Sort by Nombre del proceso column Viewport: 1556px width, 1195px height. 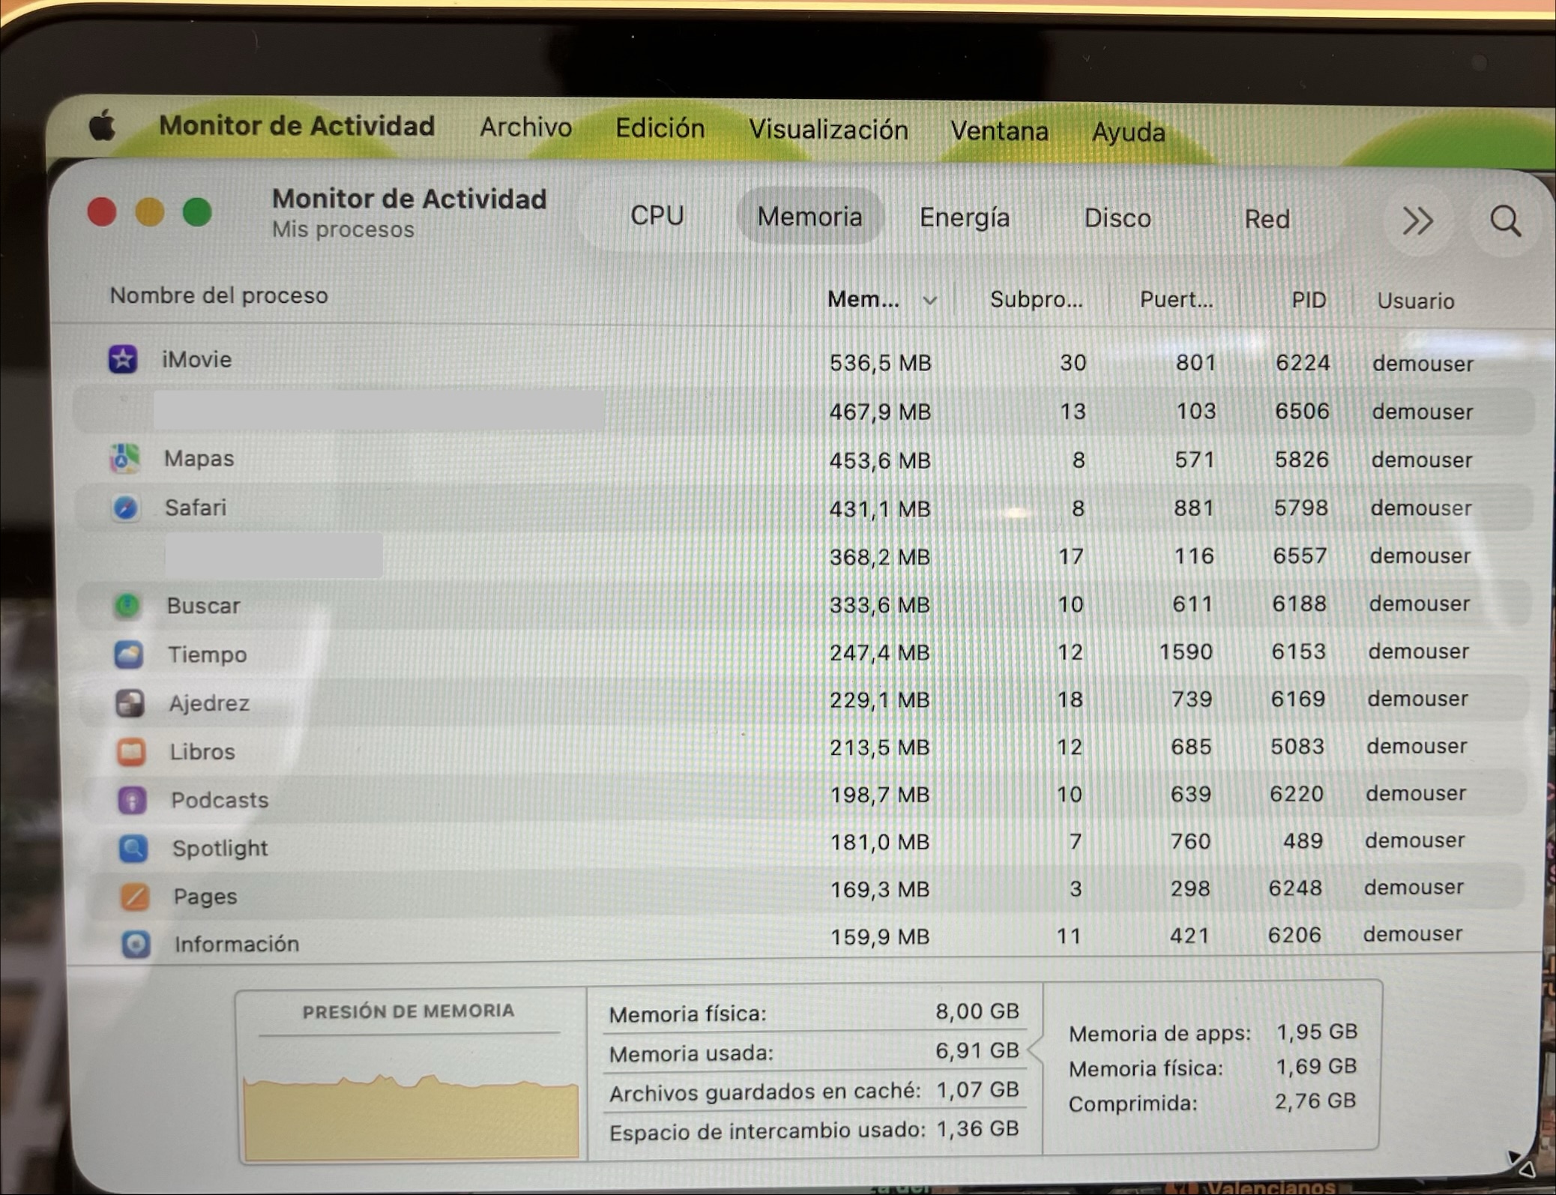point(219,296)
